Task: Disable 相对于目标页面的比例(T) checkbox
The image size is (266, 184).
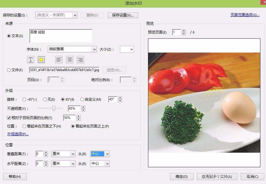Action: tap(9, 118)
